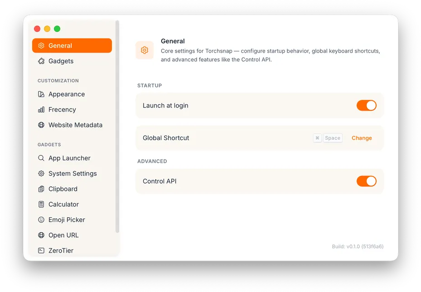Disable the Launch at login toggle
This screenshot has height=292, width=421.
coord(367,106)
